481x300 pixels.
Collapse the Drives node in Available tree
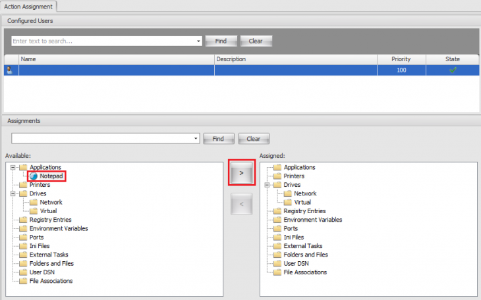tap(13, 193)
